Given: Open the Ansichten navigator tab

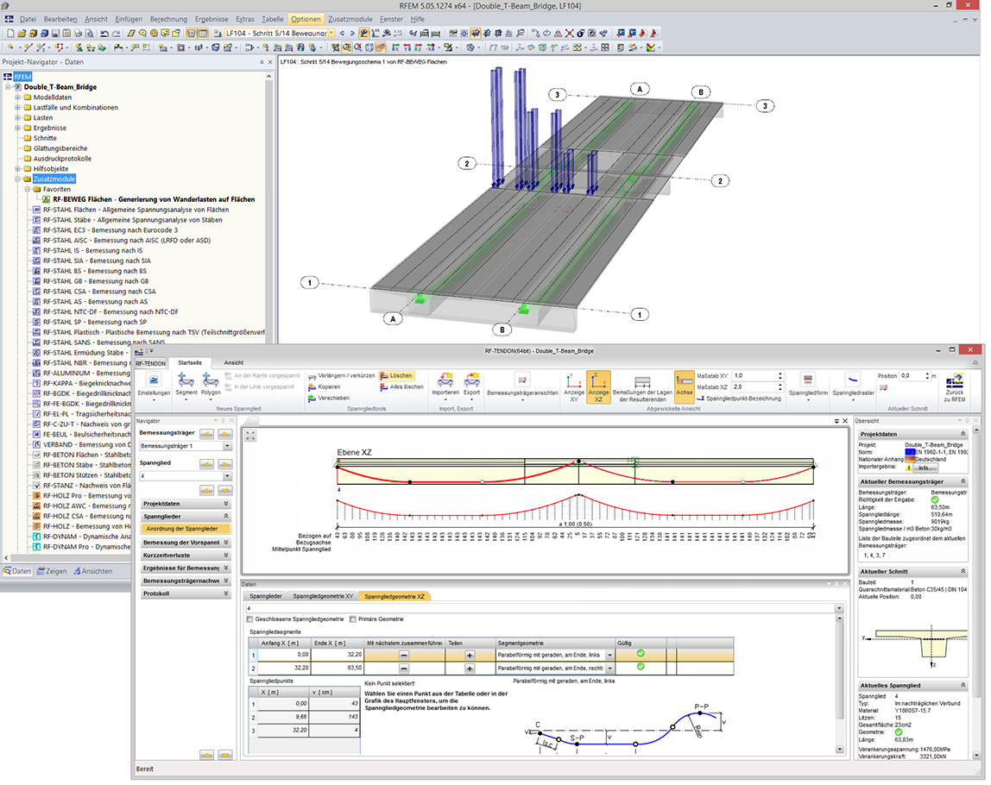Looking at the screenshot, I should [93, 572].
